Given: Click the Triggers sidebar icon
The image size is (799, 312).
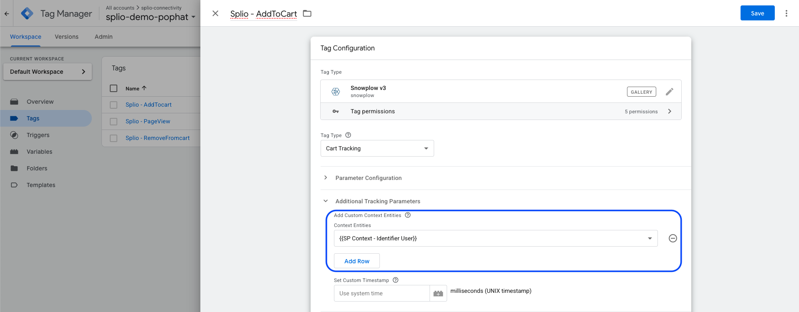Looking at the screenshot, I should (14, 135).
